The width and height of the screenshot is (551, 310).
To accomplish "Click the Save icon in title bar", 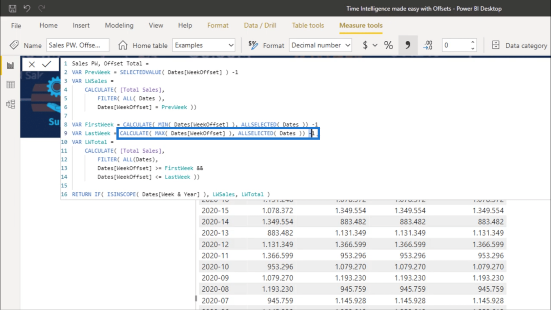I will pos(12,9).
